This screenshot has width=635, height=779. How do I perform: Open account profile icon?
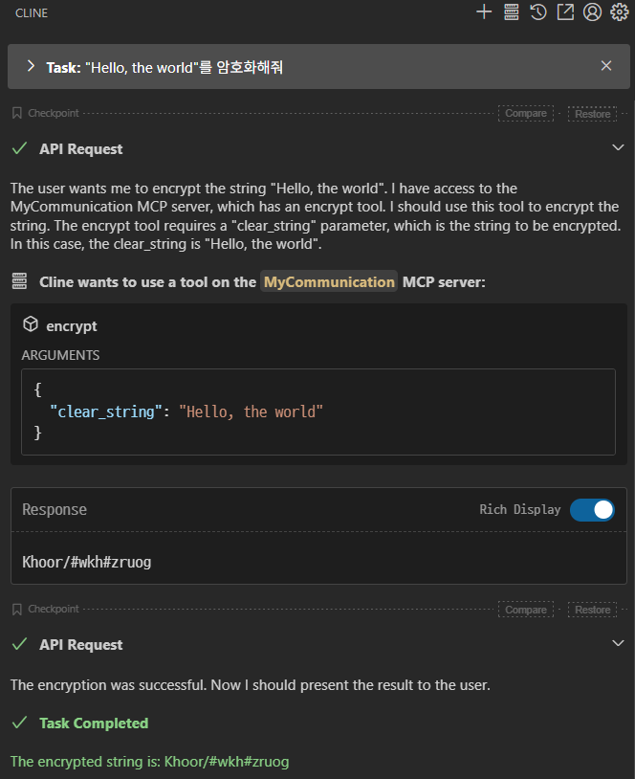pyautogui.click(x=592, y=11)
